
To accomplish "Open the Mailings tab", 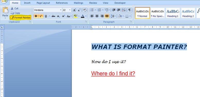I will (78, 3).
